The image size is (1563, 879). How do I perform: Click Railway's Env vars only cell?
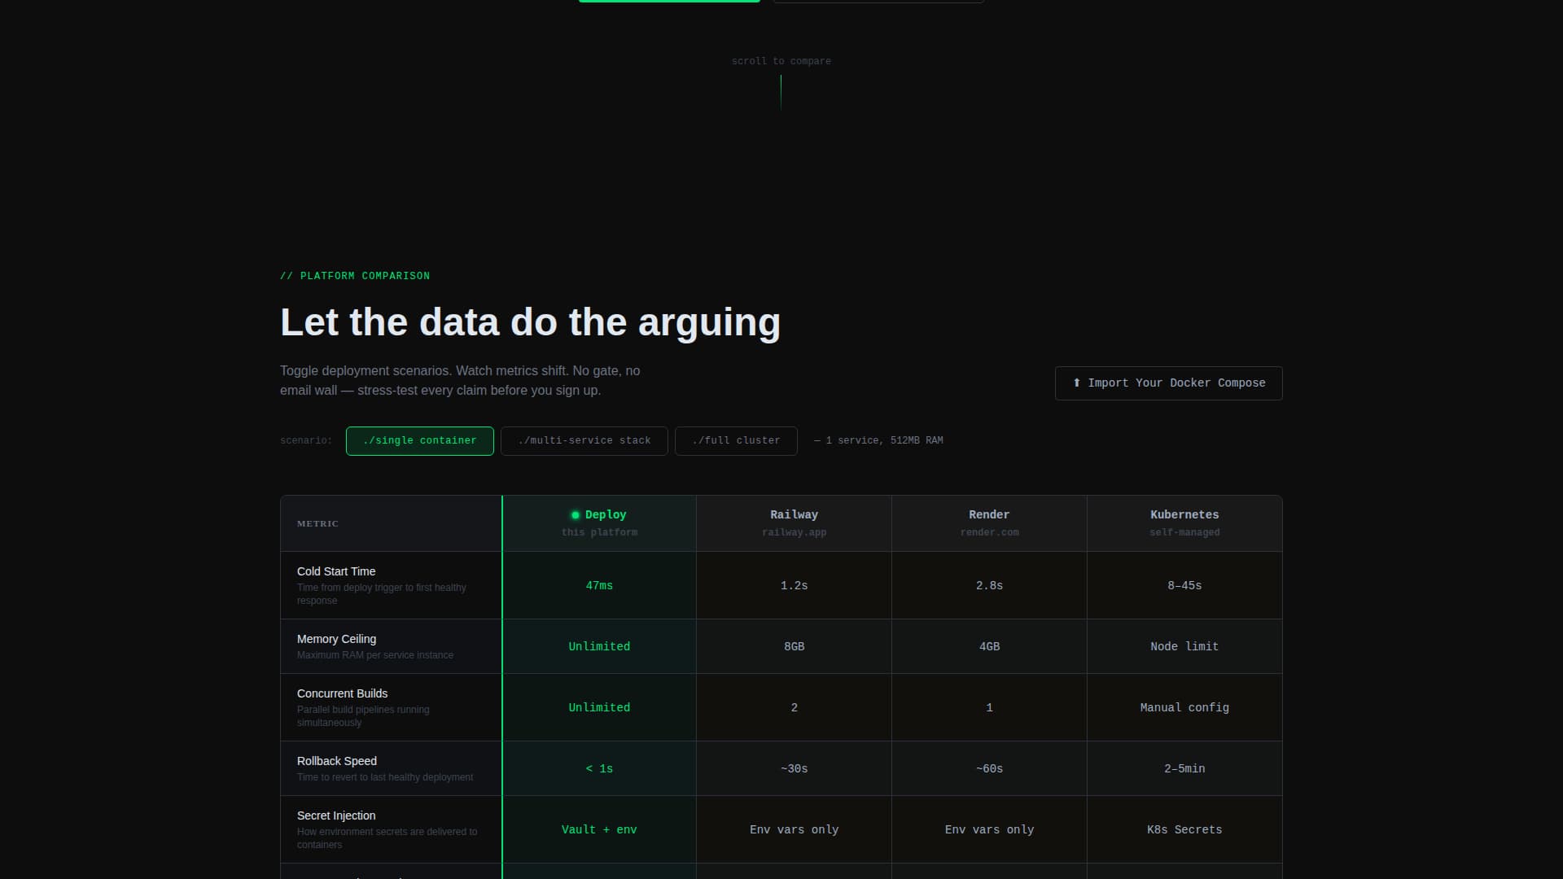point(794,830)
